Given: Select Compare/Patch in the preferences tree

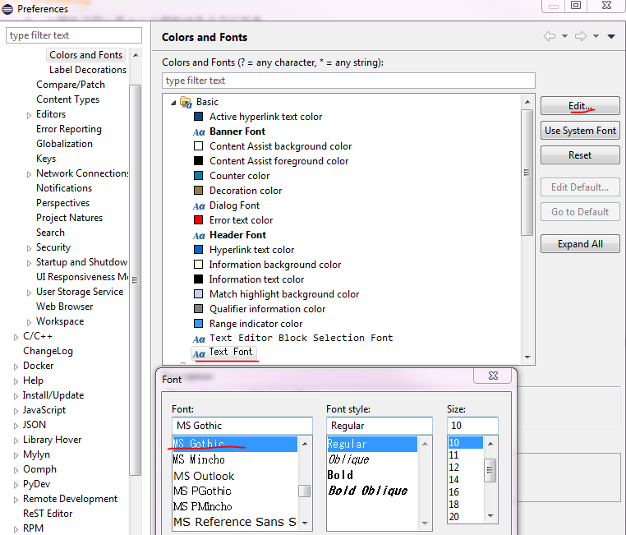Looking at the screenshot, I should point(71,85).
